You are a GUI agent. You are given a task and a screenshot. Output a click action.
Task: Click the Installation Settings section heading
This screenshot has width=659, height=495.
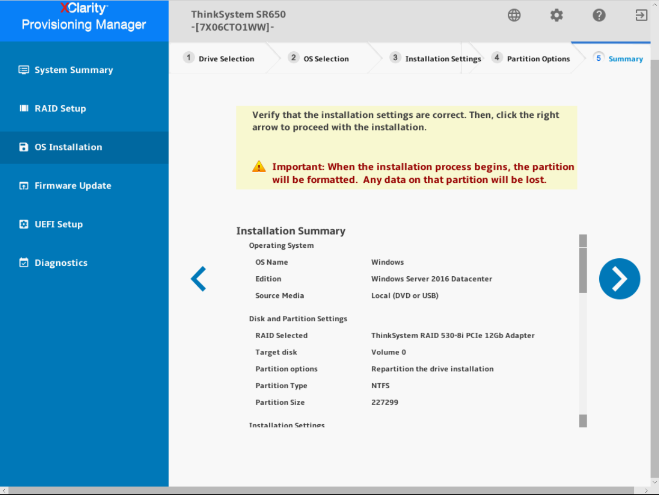click(287, 425)
